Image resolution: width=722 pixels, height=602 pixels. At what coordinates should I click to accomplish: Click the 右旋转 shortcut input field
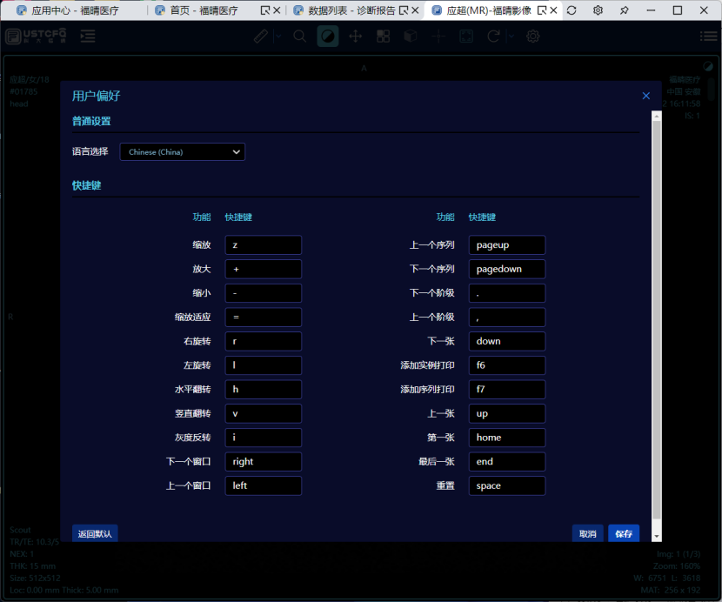coord(263,341)
